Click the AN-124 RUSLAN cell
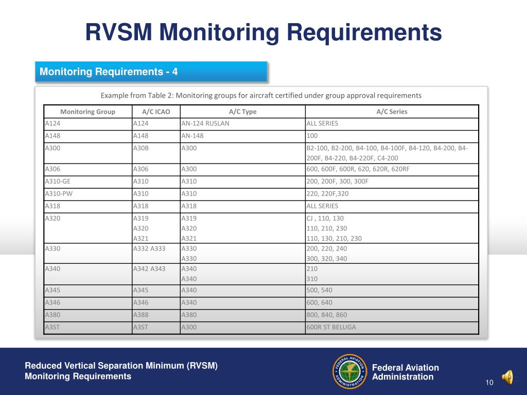The width and height of the screenshot is (527, 395). coord(243,123)
